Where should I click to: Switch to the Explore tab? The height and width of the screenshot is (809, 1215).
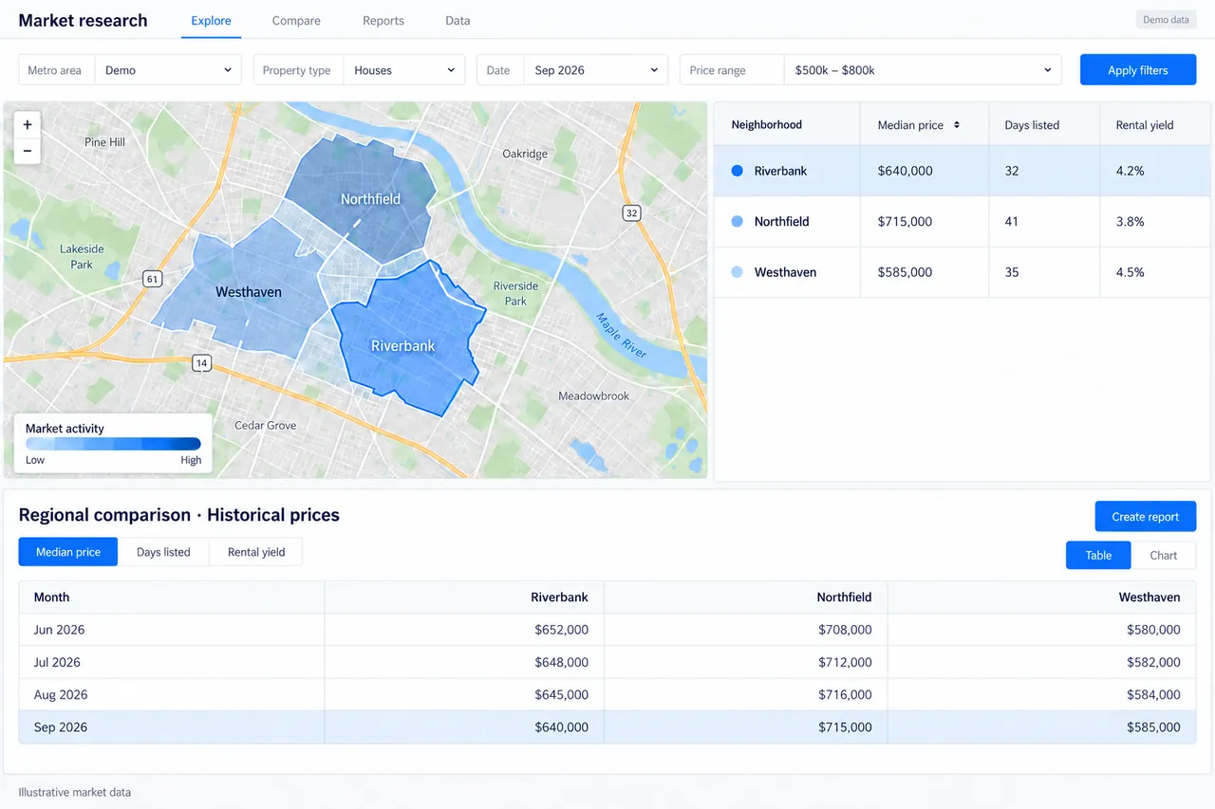[x=211, y=21]
